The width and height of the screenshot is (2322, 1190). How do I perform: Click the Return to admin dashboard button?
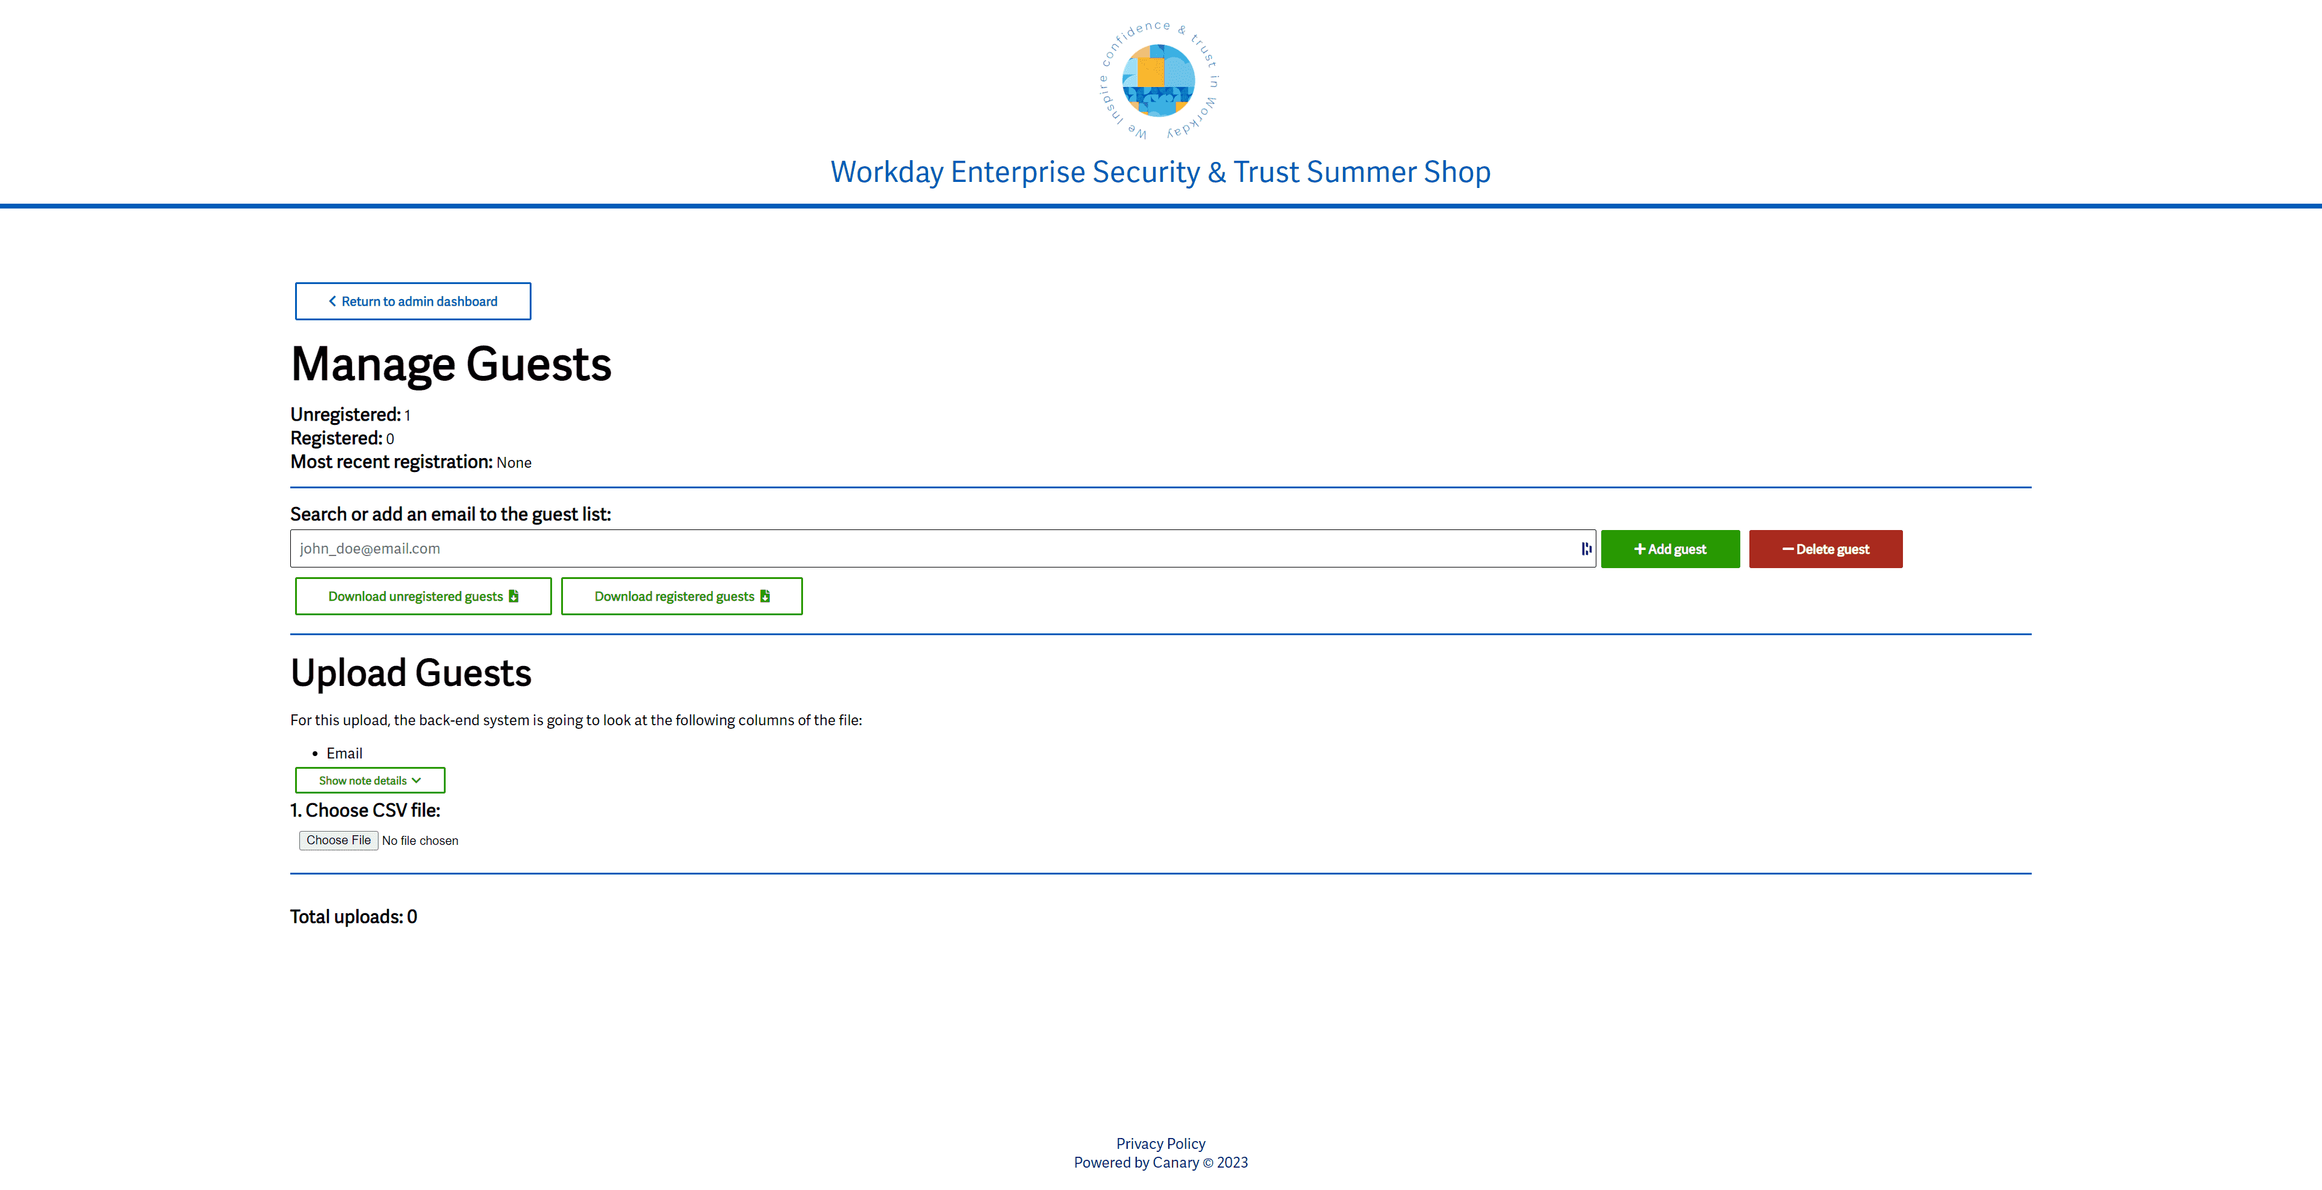tap(413, 300)
